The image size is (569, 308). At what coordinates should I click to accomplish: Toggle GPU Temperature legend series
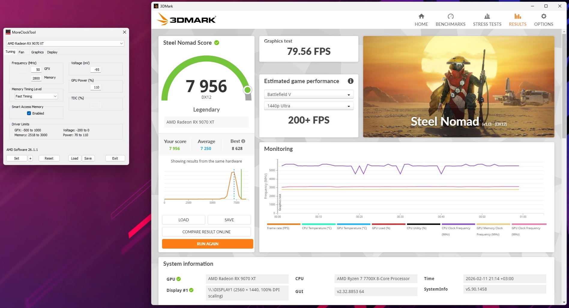pyautogui.click(x=354, y=227)
